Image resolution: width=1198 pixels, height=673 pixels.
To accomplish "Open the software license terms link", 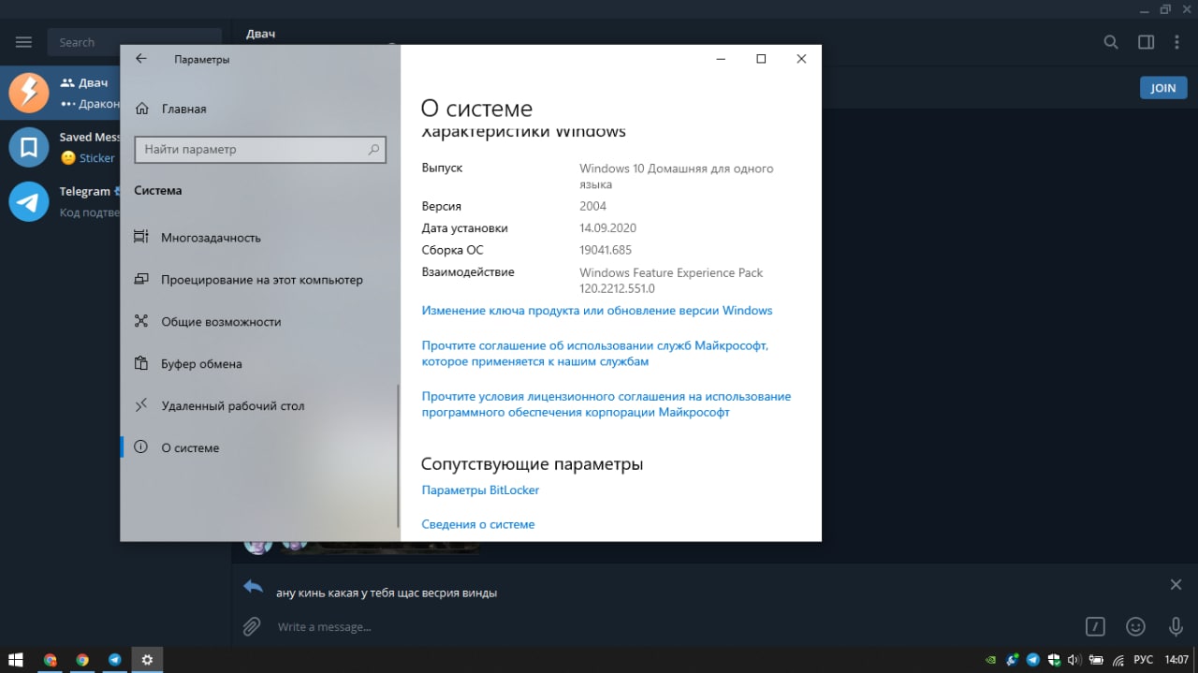I will pos(606,404).
